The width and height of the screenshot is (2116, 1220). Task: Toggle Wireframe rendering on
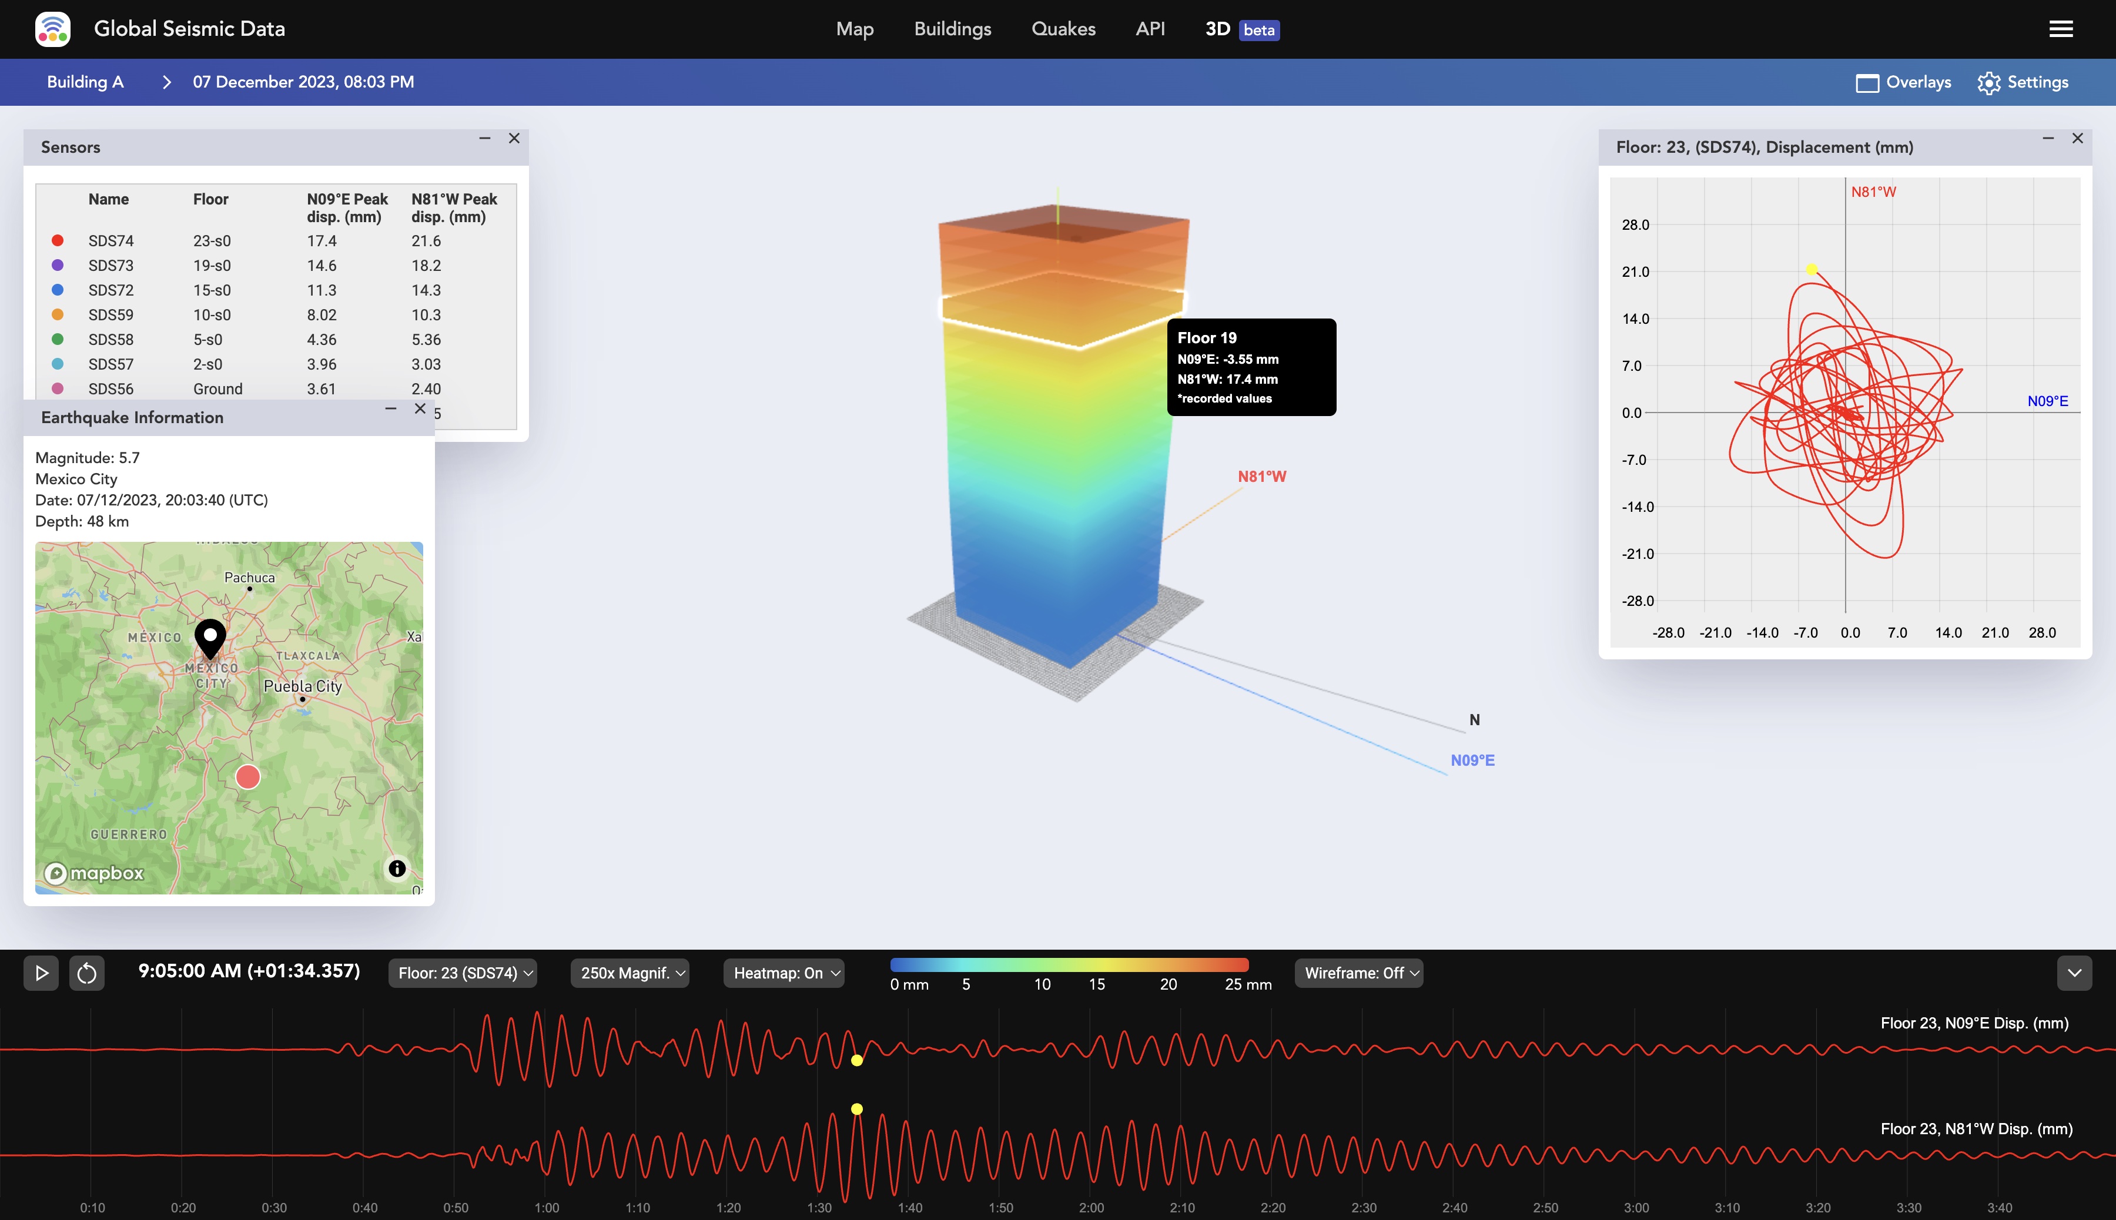pyautogui.click(x=1358, y=973)
